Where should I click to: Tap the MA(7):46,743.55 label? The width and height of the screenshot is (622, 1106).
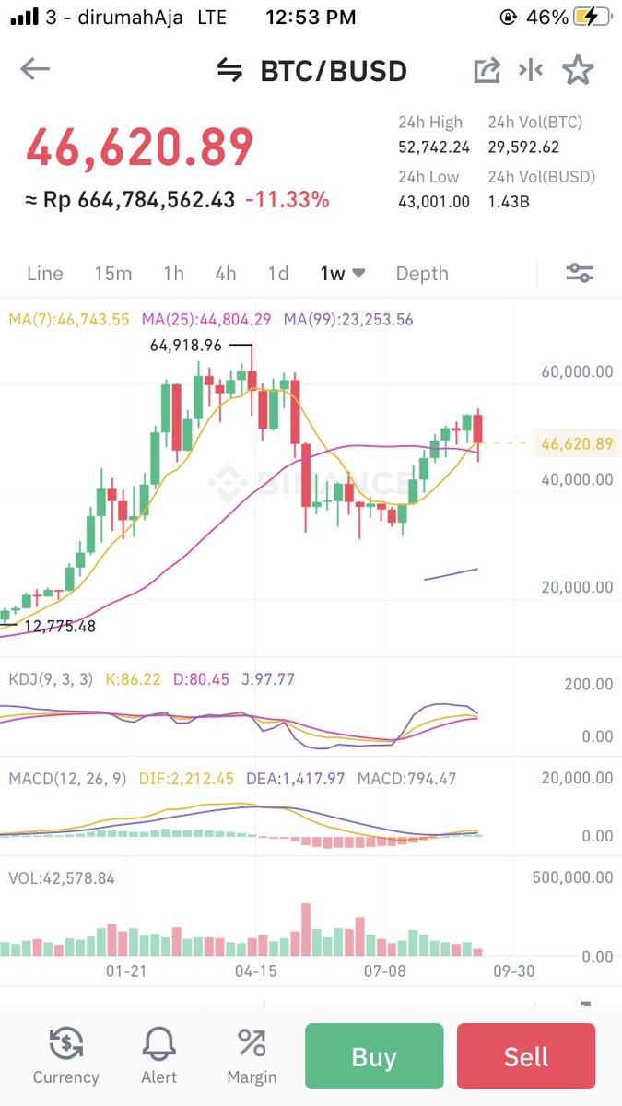(x=69, y=320)
